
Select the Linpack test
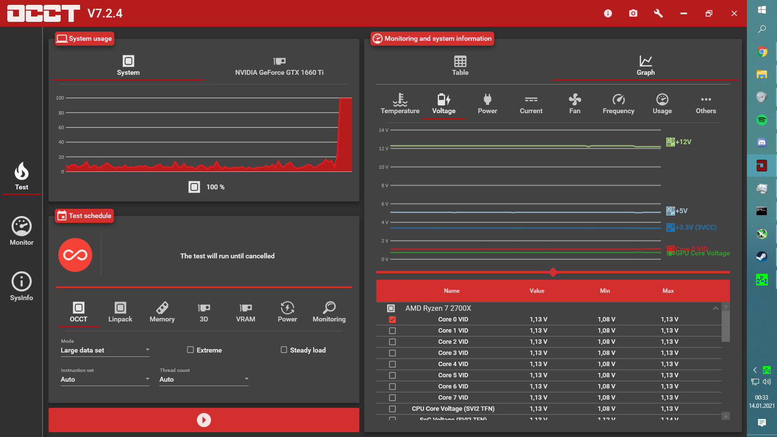120,312
